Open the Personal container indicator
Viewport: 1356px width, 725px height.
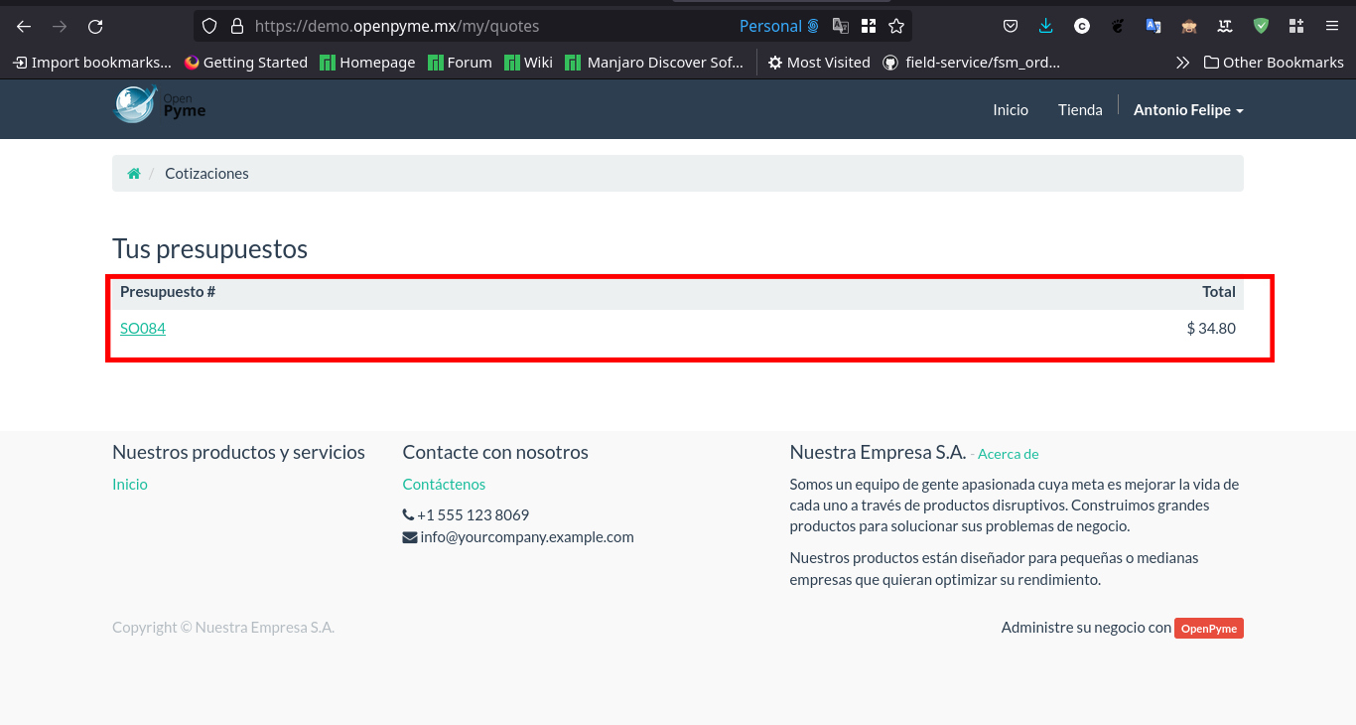[779, 27]
